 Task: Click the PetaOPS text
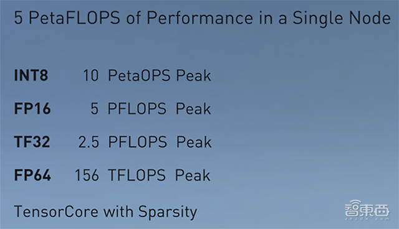(139, 75)
